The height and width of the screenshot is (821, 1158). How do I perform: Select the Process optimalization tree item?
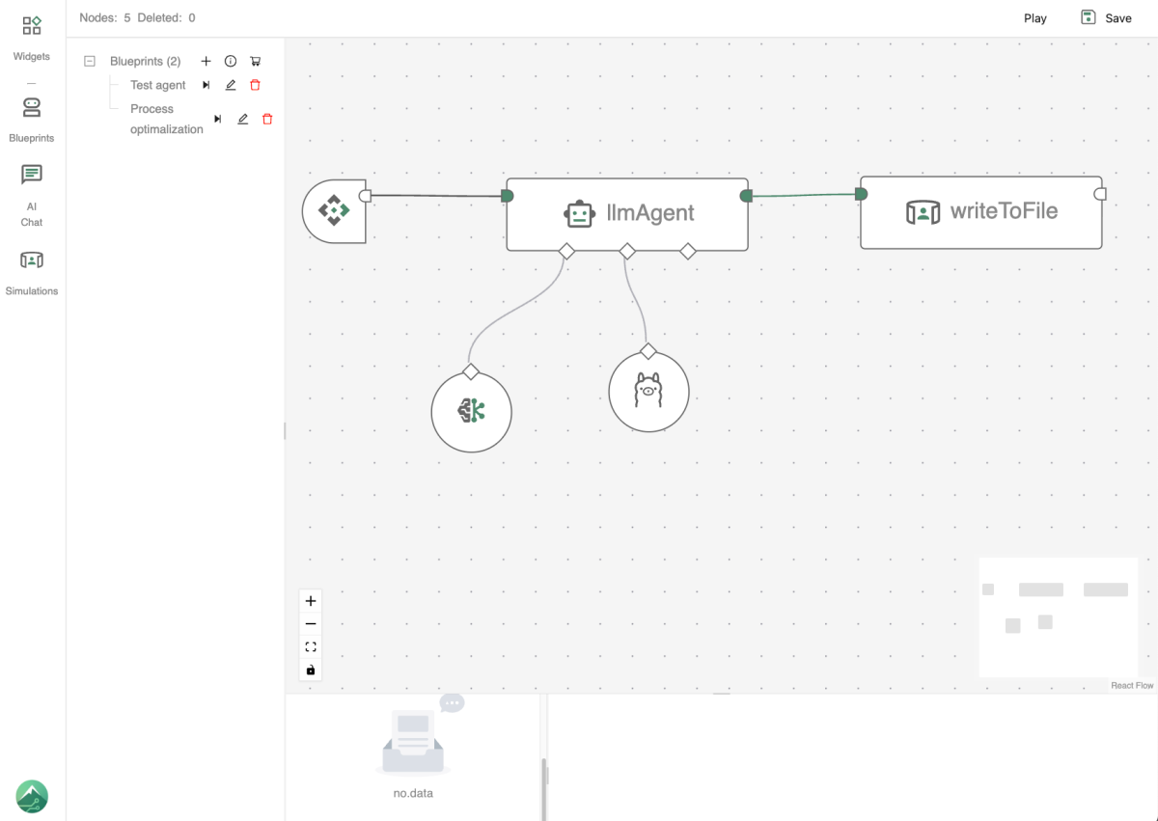point(167,119)
